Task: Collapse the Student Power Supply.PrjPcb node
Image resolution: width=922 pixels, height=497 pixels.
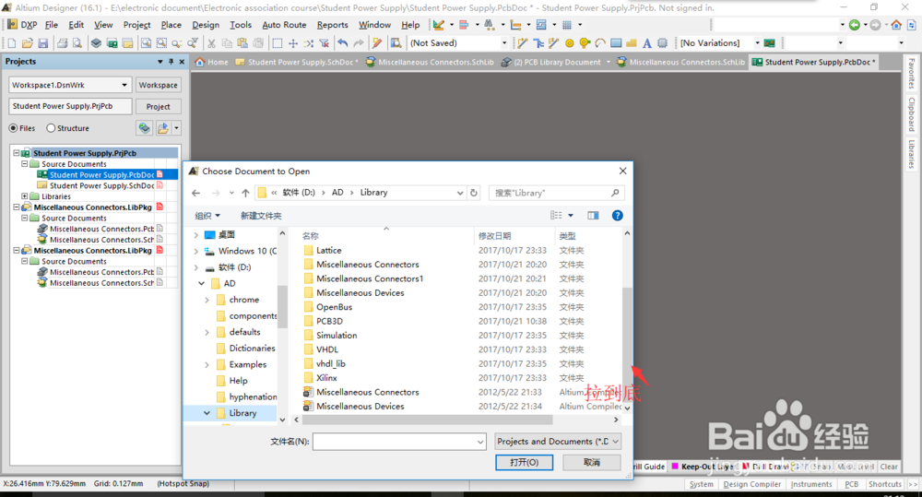Action: click(17, 153)
